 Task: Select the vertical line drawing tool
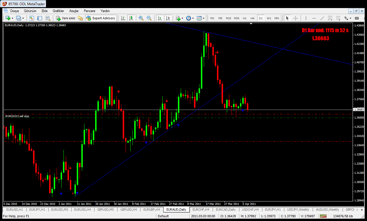click(x=306, y=18)
